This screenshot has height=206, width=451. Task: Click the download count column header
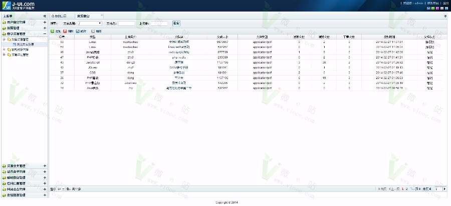pos(349,36)
